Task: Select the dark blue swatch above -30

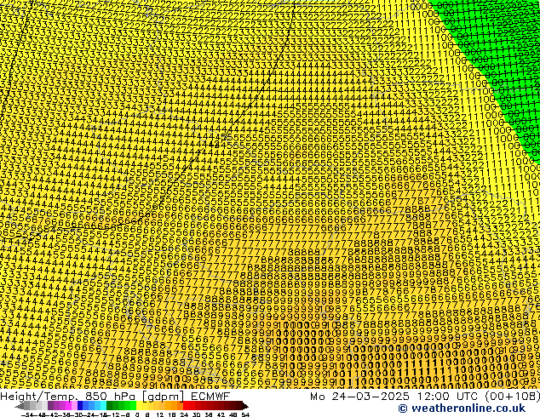Action: (x=80, y=406)
